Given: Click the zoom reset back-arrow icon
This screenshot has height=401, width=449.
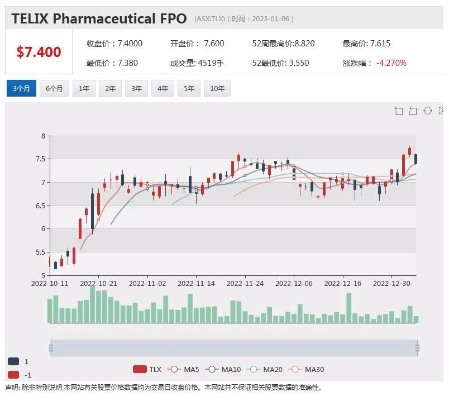Looking at the screenshot, I should tap(413, 111).
